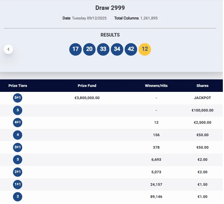The height and width of the screenshot is (204, 224).
Task: Select the 4+1 prize tier badge
Action: coord(18,123)
